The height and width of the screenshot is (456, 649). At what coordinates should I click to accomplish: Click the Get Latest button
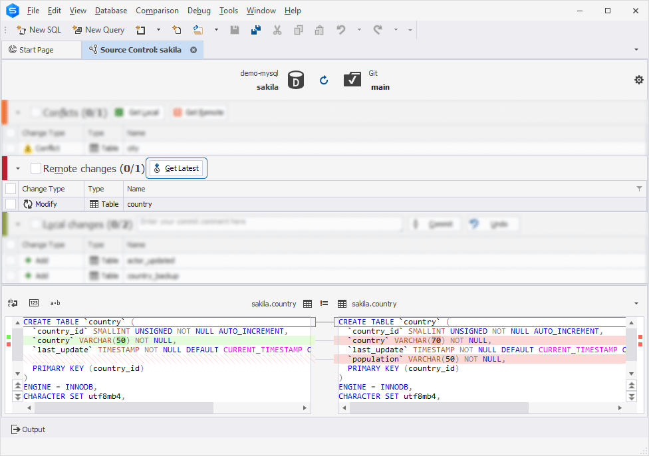pos(176,168)
